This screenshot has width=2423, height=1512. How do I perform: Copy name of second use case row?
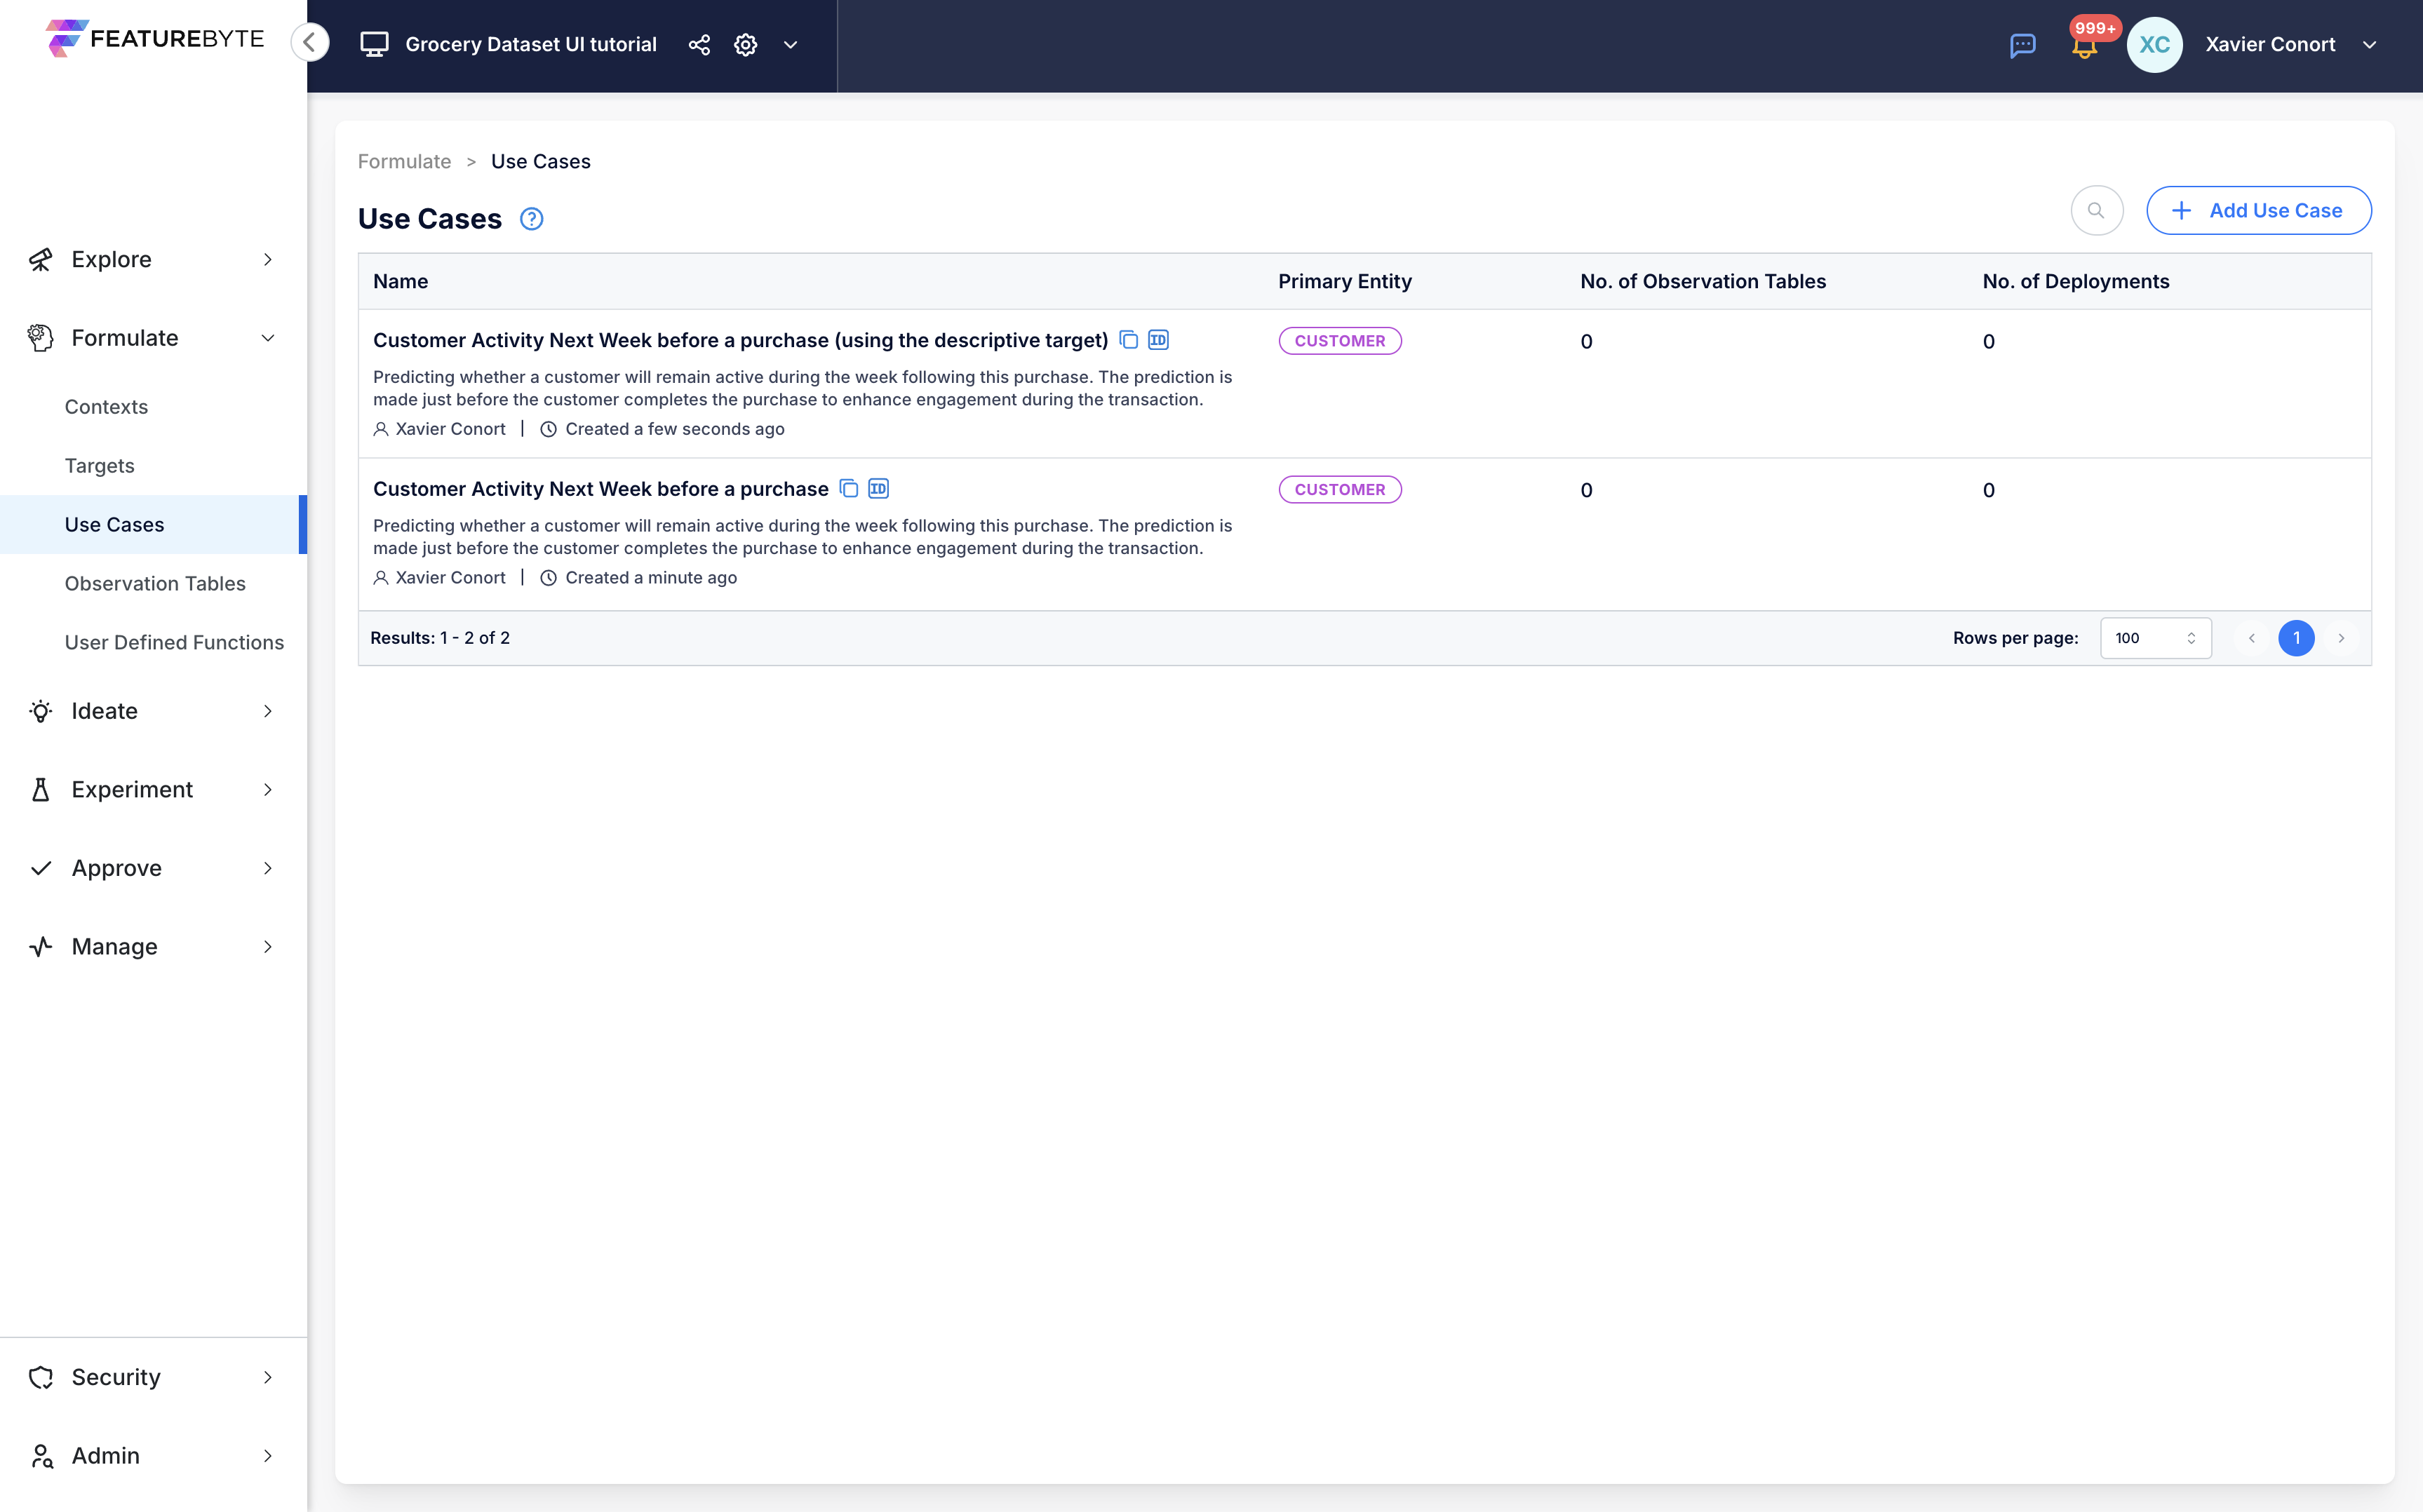[848, 489]
